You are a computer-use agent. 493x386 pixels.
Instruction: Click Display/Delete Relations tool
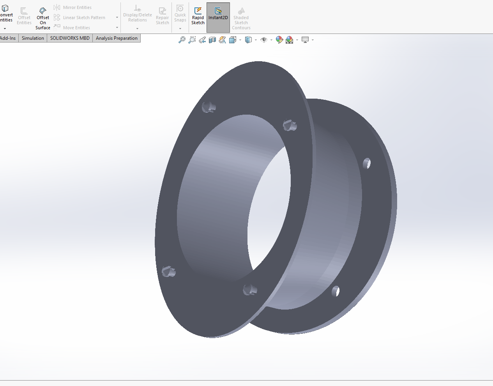tap(138, 14)
